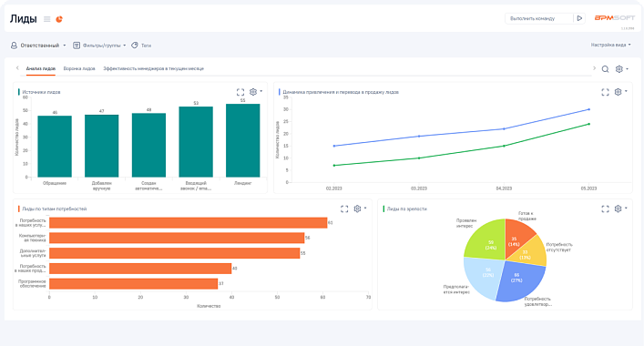The height and width of the screenshot is (346, 644).
Task: Click the Добавлен вручную bar with value 47
Action: coord(101,146)
